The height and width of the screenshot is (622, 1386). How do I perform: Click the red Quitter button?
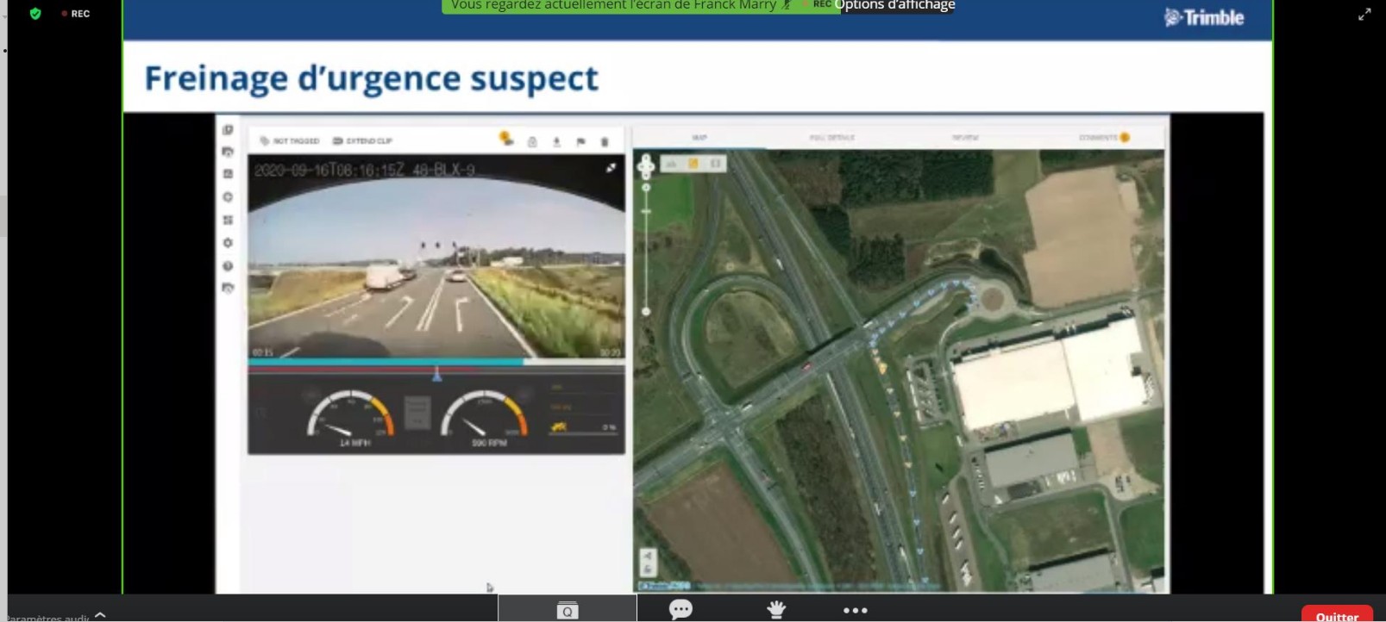(1336, 614)
